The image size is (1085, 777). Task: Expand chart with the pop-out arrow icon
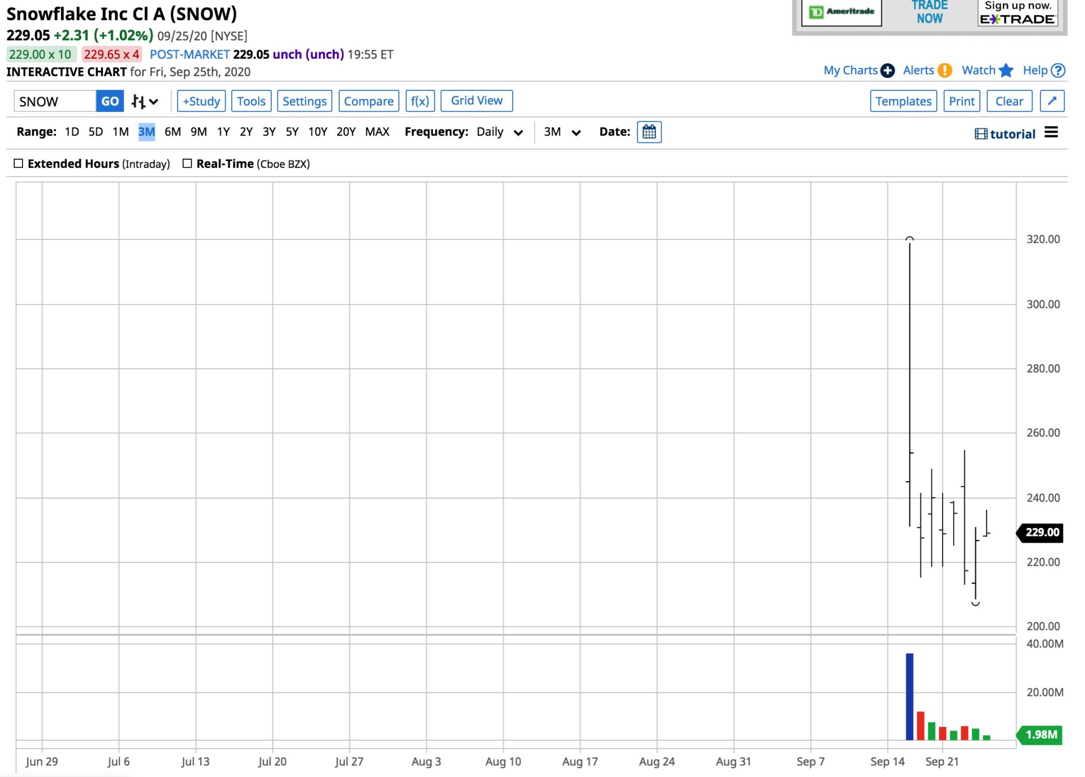point(1052,101)
